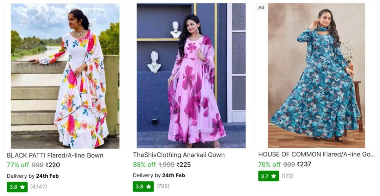
Task: Click the 3.8 star badge with 709 ratings
Action: click(x=143, y=186)
